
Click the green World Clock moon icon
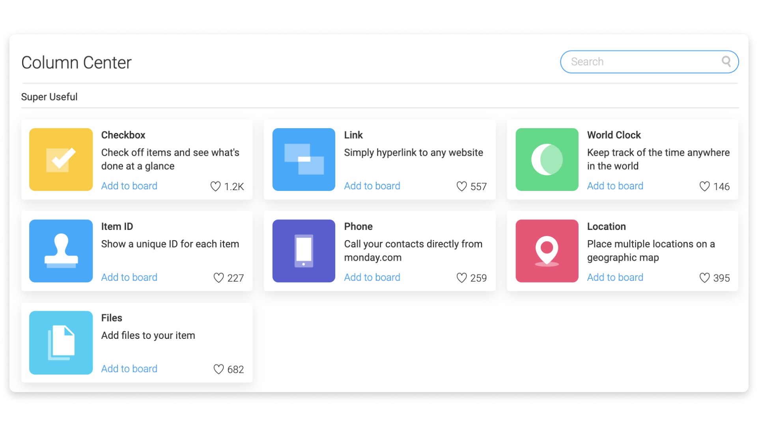(x=547, y=159)
